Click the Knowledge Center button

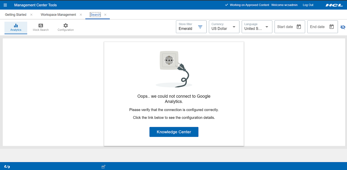(174, 132)
